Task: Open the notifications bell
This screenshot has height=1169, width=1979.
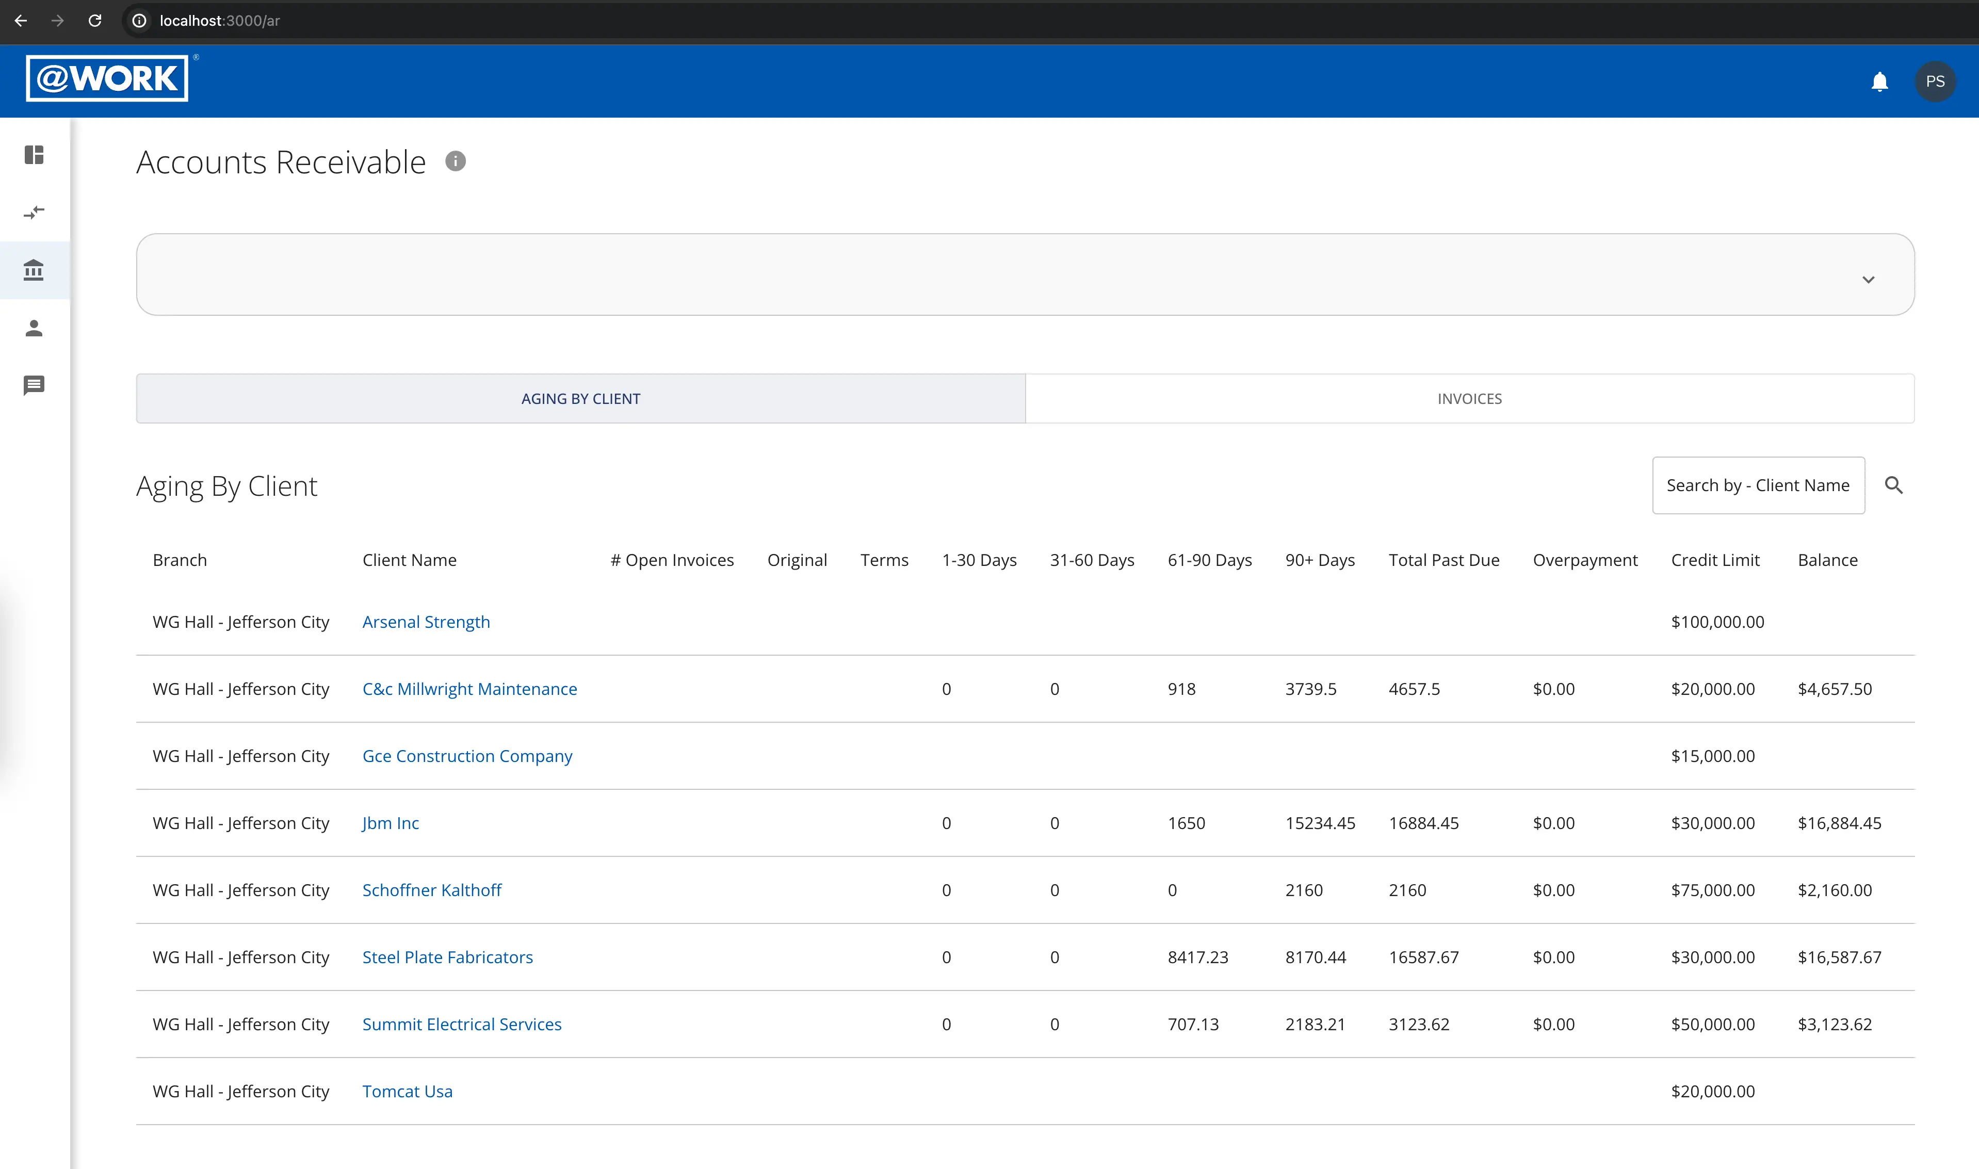Action: [x=1879, y=81]
